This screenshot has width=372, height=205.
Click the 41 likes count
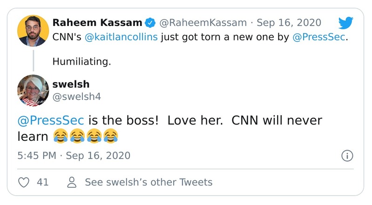click(x=42, y=182)
